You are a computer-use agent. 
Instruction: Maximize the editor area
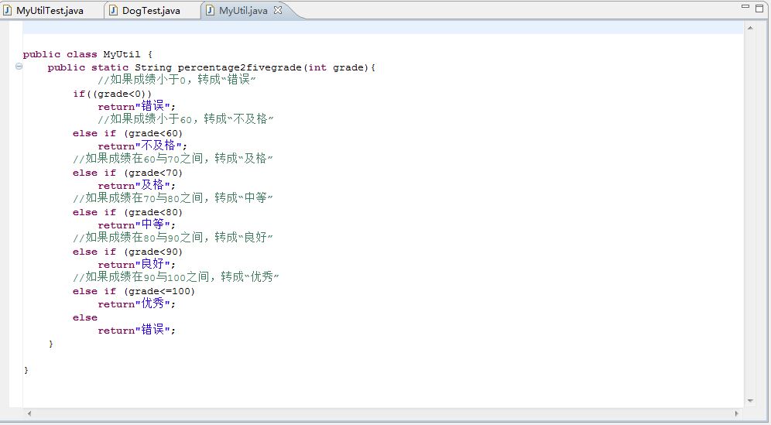coord(759,8)
